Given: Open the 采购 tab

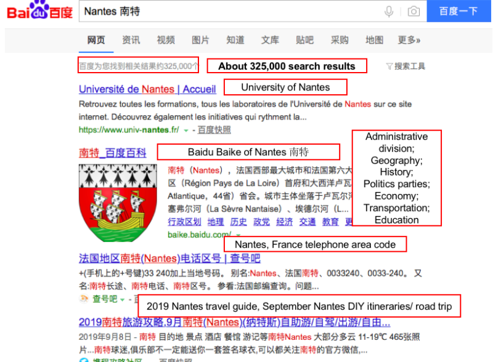Looking at the screenshot, I should point(340,40).
